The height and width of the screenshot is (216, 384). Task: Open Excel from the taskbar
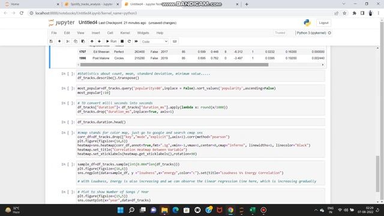click(x=253, y=210)
